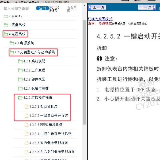
Task: Expand 4.2.3 部件视图 node
Action: (34, 79)
